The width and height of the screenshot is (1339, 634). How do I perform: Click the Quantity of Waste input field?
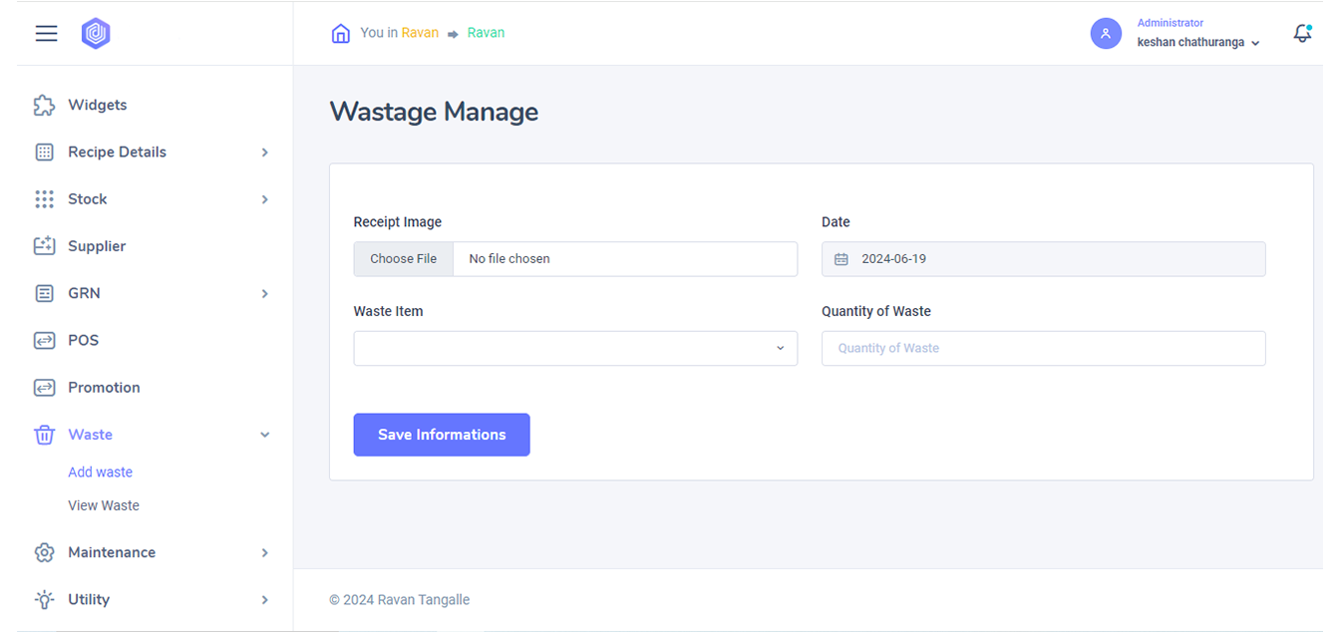coord(1043,349)
